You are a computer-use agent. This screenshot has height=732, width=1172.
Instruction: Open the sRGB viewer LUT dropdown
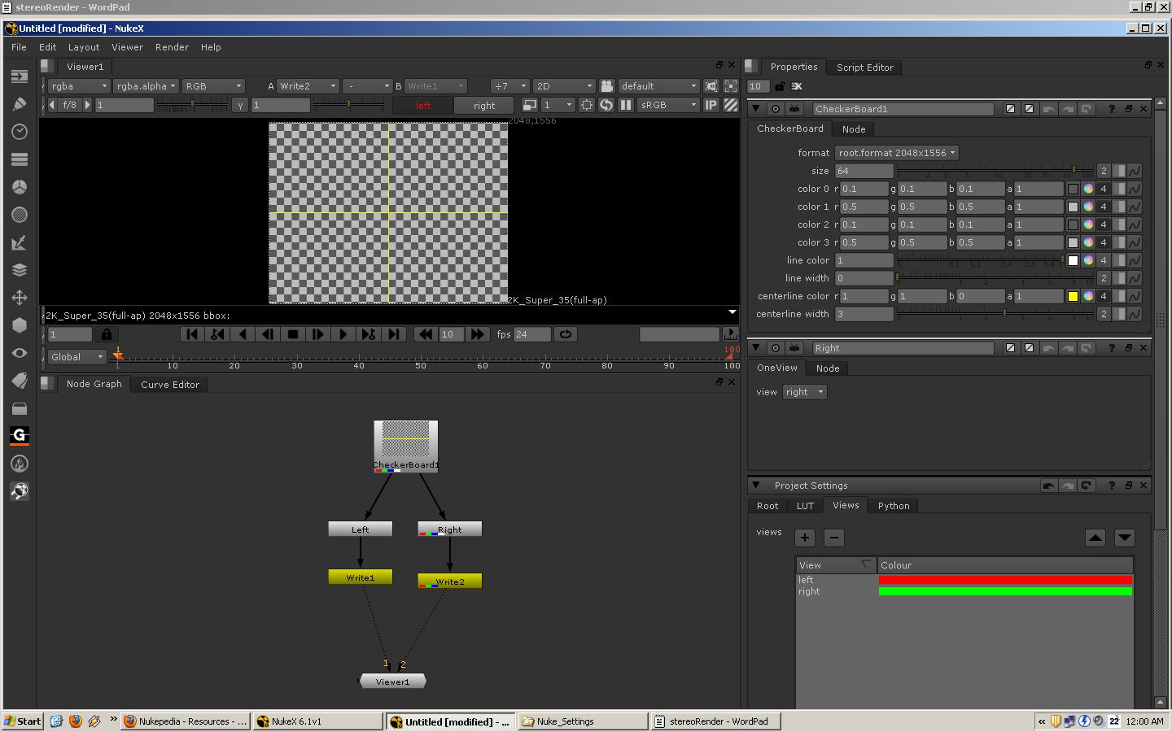tap(668, 105)
